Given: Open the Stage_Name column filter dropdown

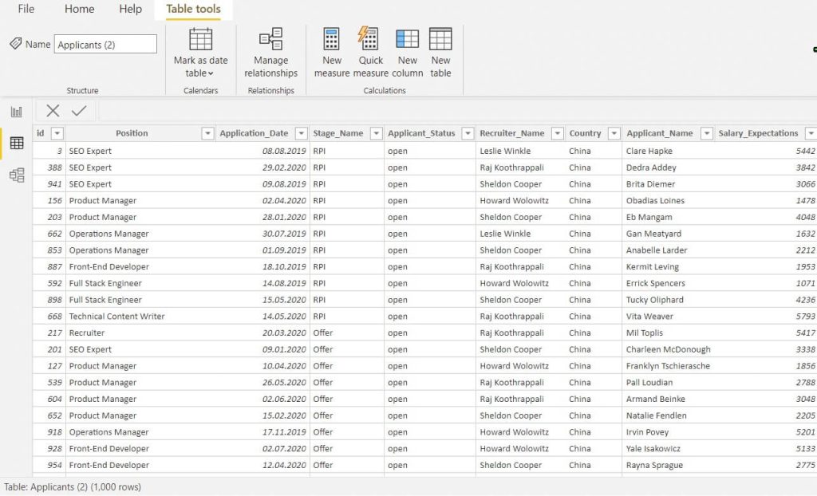Looking at the screenshot, I should pyautogui.click(x=377, y=133).
